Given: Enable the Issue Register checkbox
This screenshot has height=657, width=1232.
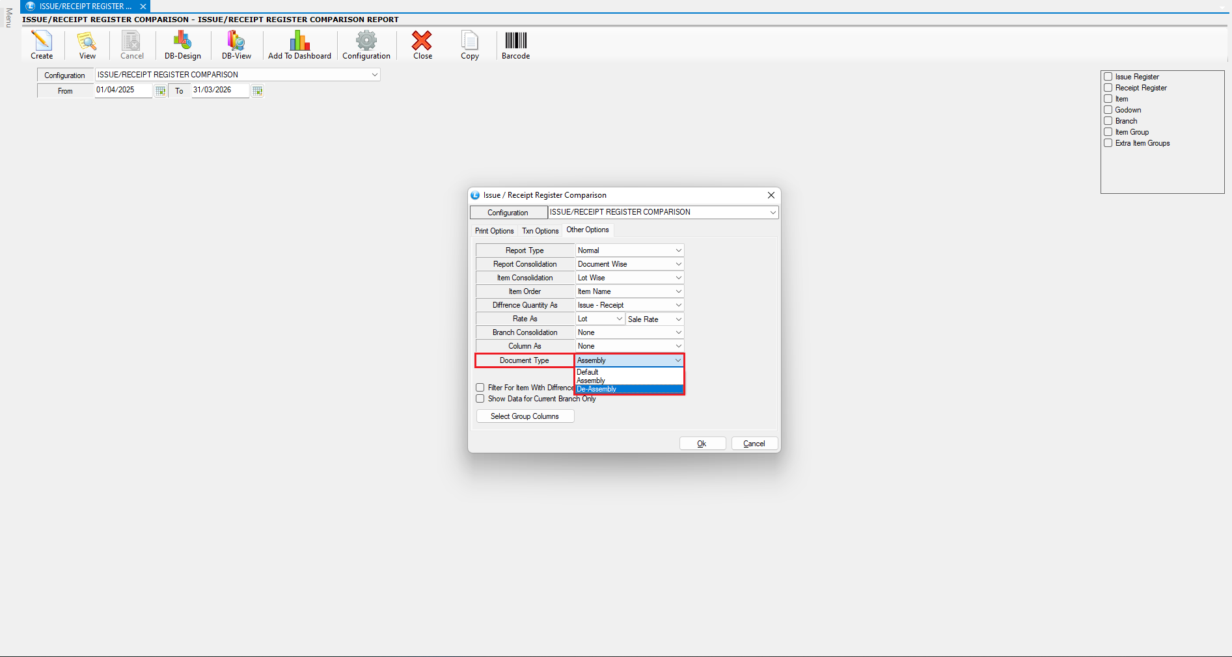Looking at the screenshot, I should click(x=1108, y=77).
